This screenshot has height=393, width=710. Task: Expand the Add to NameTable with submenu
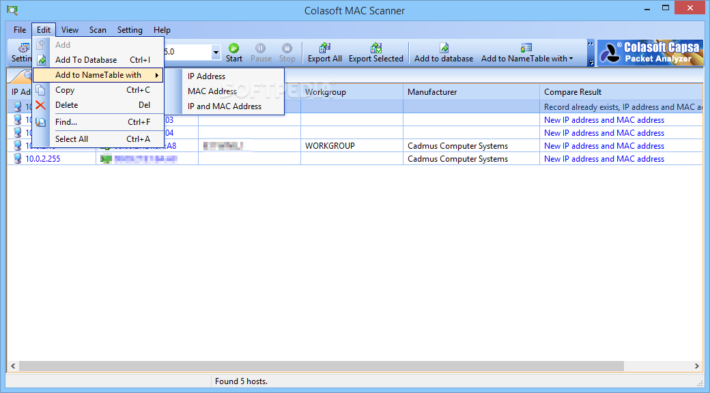click(x=98, y=75)
